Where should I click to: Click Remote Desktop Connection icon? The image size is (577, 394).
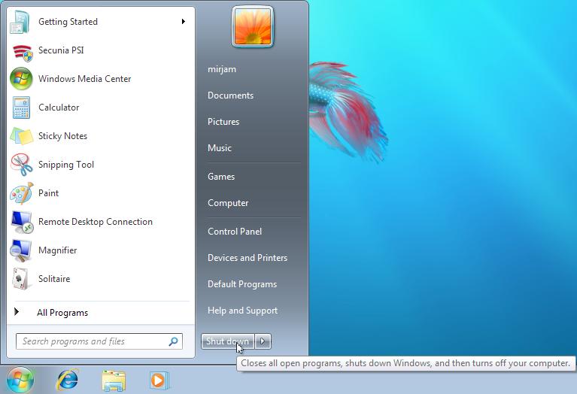pyautogui.click(x=21, y=222)
